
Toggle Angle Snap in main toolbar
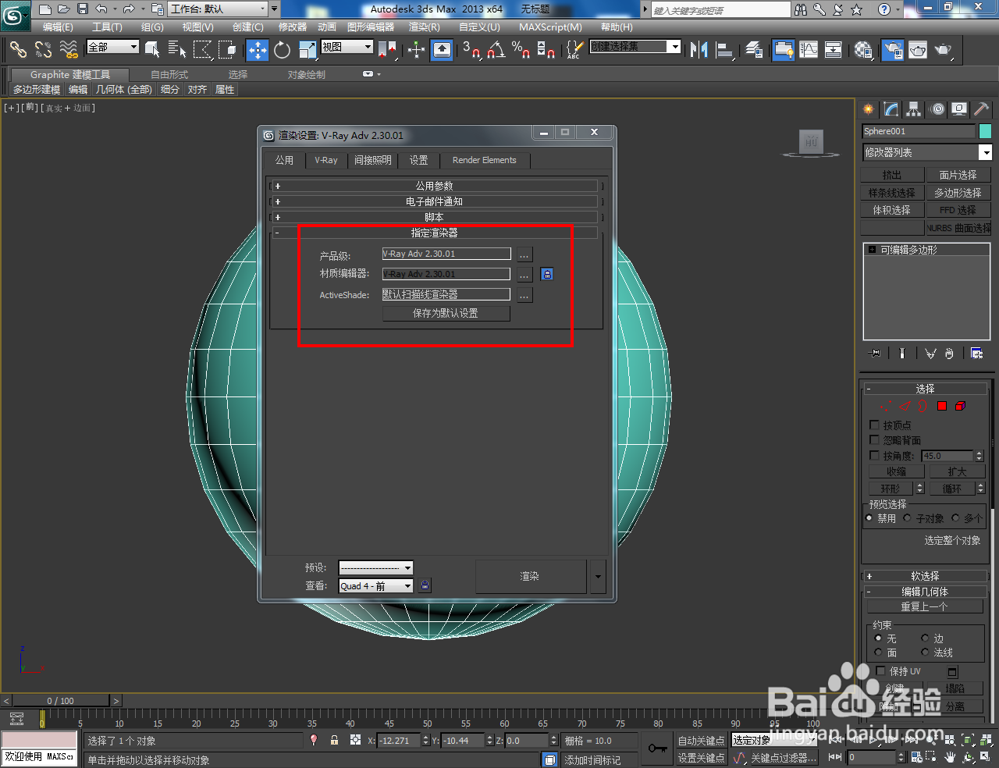coord(496,50)
